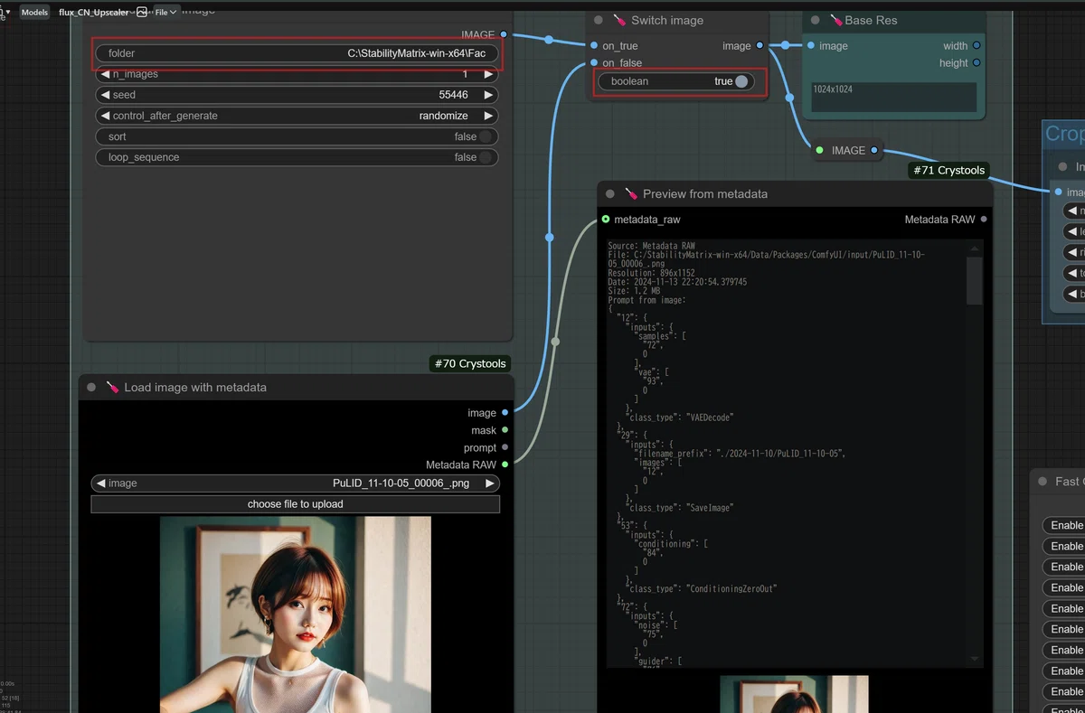Click IMAGE output dot of folder loader
Screen dimensions: 1085x713
pos(504,35)
